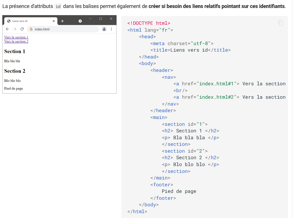Screen dimensions: 305x218
Task: Click the browser forward arrow
Action: coord(15,29)
